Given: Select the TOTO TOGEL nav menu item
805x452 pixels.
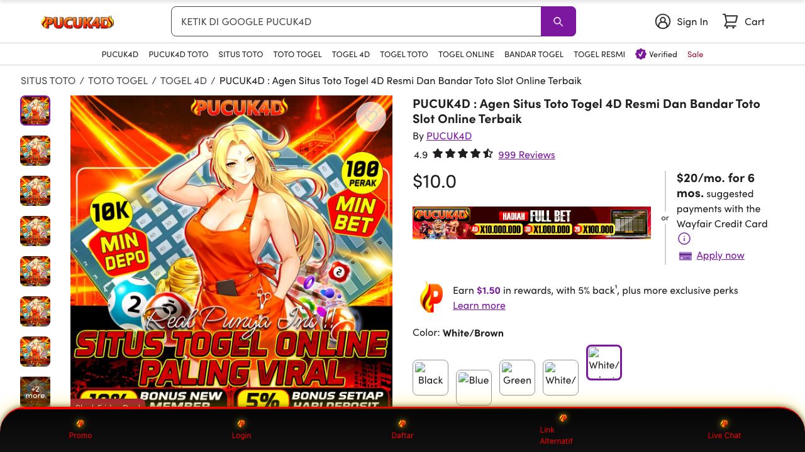Looking at the screenshot, I should (x=297, y=54).
